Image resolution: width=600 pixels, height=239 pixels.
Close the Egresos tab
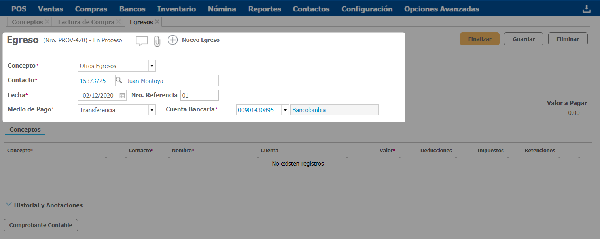(157, 22)
